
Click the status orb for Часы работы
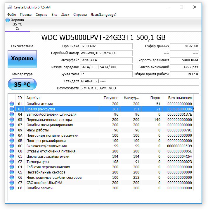[x=12, y=130]
